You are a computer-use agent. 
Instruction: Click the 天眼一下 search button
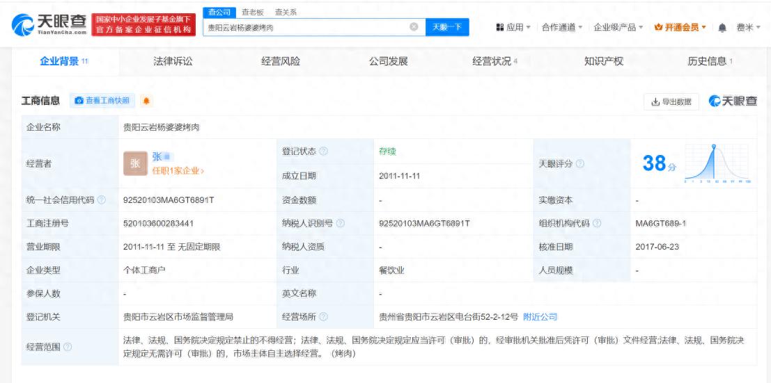pyautogui.click(x=447, y=27)
